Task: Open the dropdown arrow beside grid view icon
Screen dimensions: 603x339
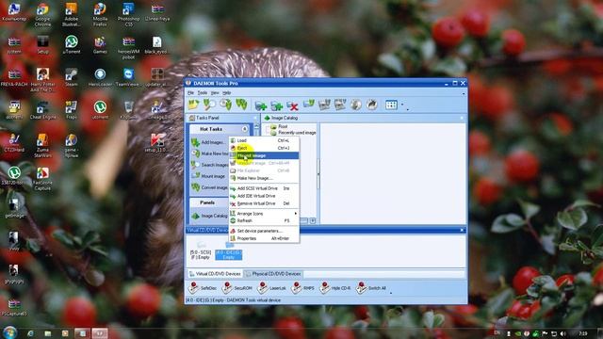Action: 402,105
